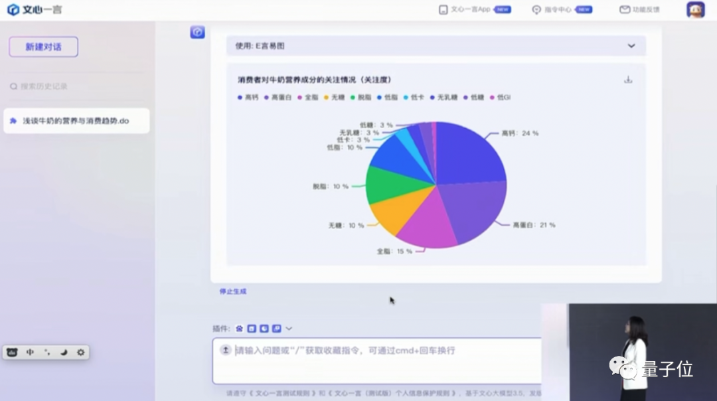This screenshot has width=717, height=401.
Task: Click the search magnifier icon in sidebar
Action: point(14,86)
